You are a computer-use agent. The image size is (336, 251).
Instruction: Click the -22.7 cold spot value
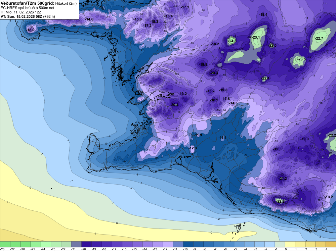coord(319,38)
